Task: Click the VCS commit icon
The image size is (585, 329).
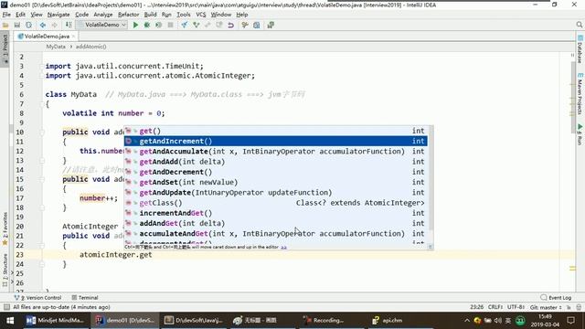Action: click(196, 25)
